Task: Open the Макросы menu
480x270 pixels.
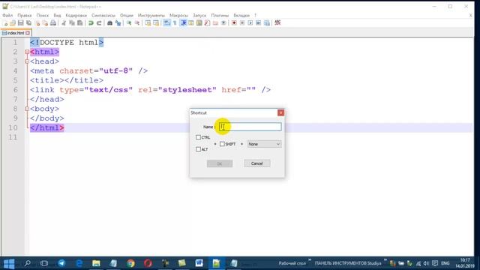Action: 178,15
